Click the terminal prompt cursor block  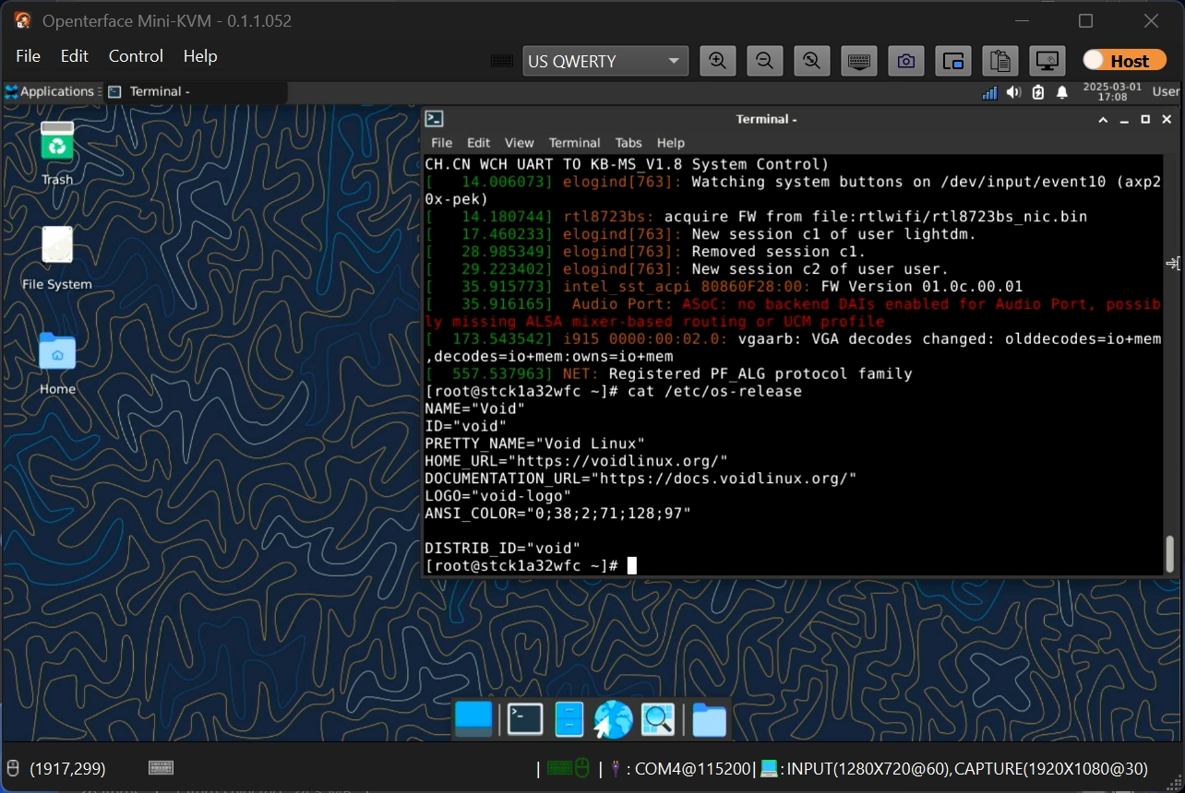tap(632, 565)
